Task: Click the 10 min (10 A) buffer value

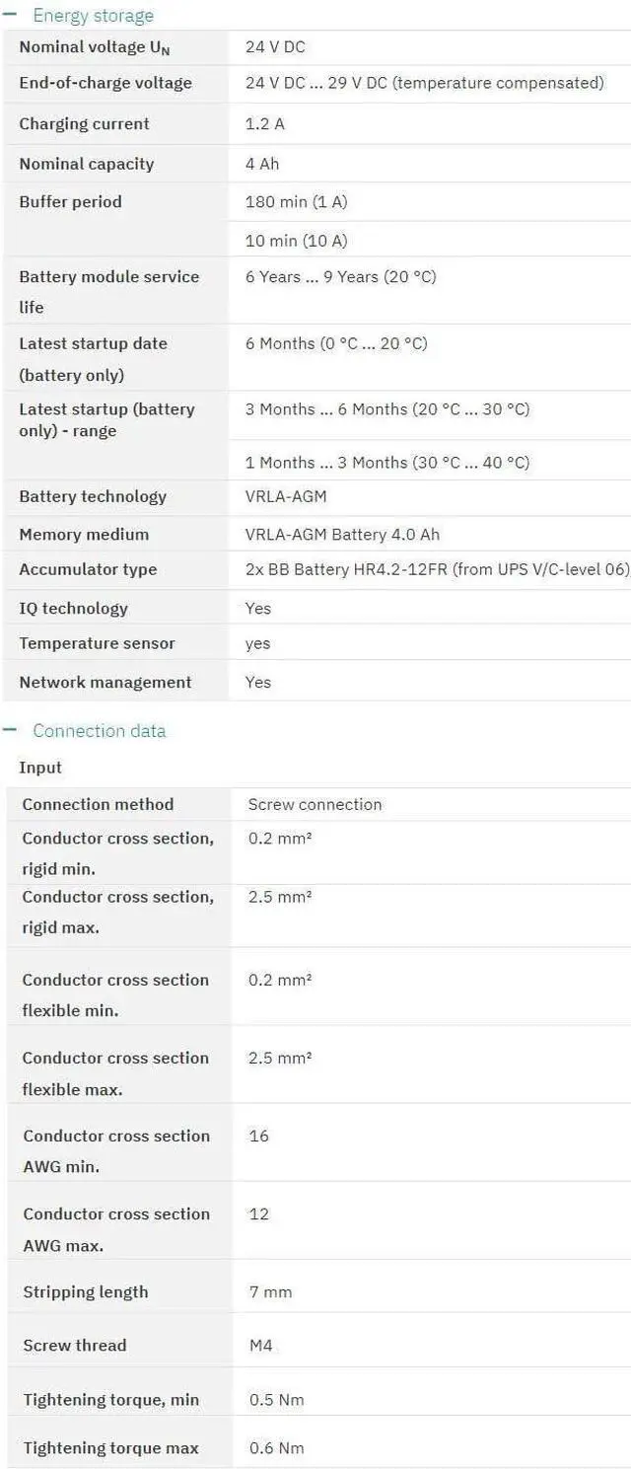Action: coord(296,241)
